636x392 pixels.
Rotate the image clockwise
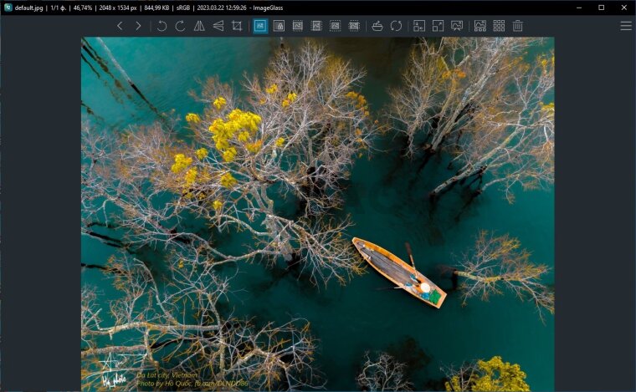[180, 26]
